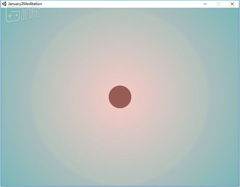Minimize the January2Meditation window

pyautogui.click(x=205, y=4)
